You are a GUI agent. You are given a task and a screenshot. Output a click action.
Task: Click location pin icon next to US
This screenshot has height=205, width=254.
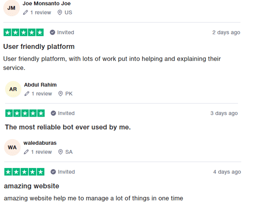pyautogui.click(x=60, y=13)
